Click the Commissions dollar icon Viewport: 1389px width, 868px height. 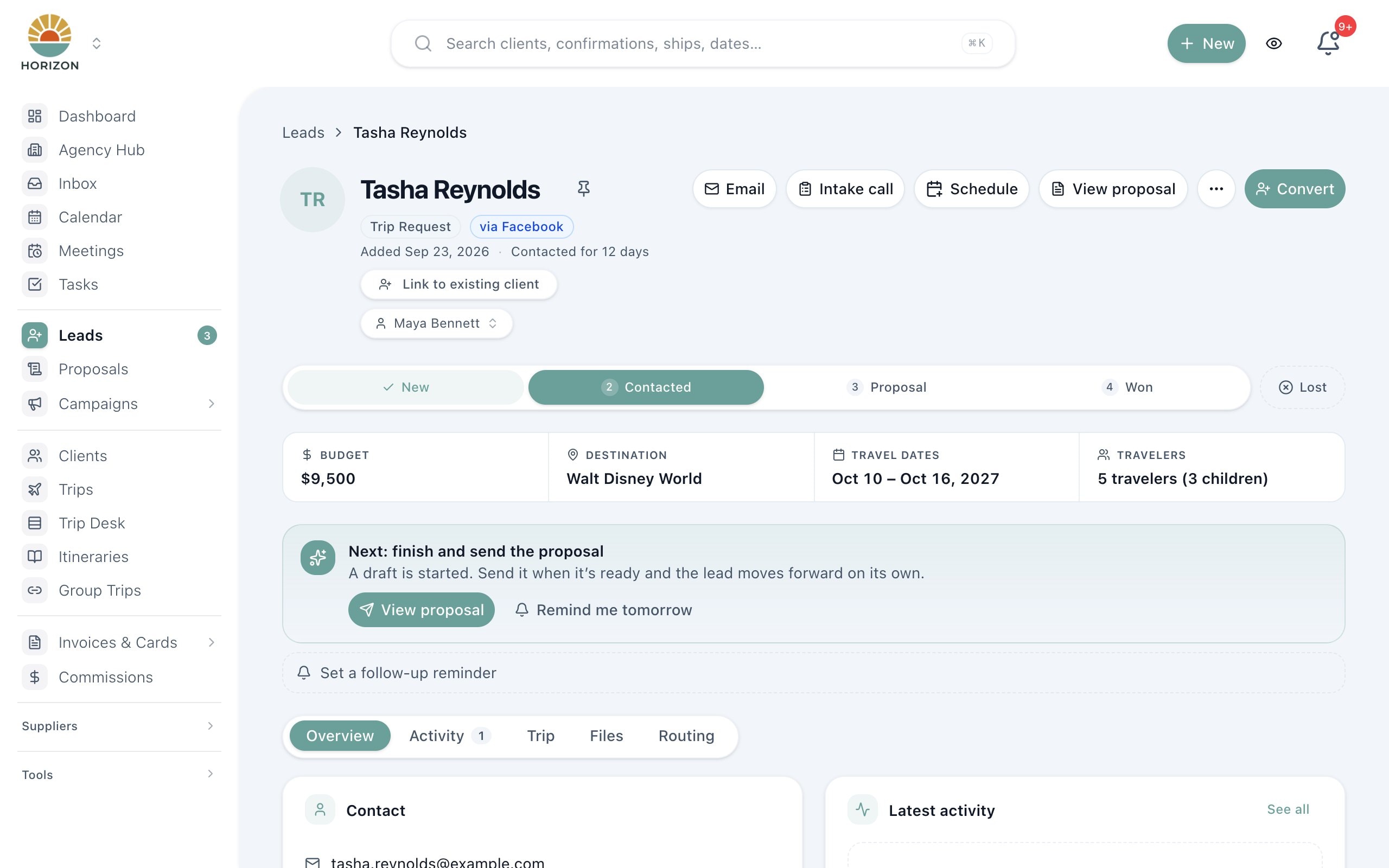coord(35,678)
